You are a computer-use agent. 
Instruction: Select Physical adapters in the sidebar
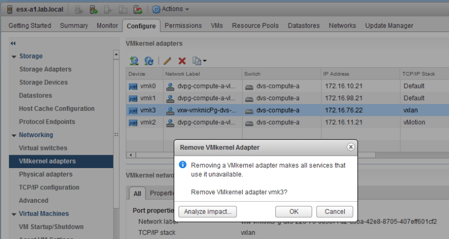(45, 174)
